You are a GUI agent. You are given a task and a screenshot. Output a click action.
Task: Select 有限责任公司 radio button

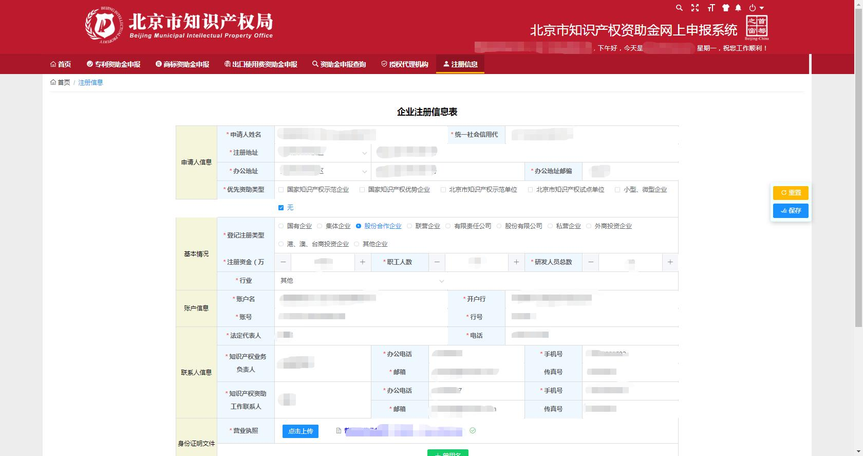[448, 226]
